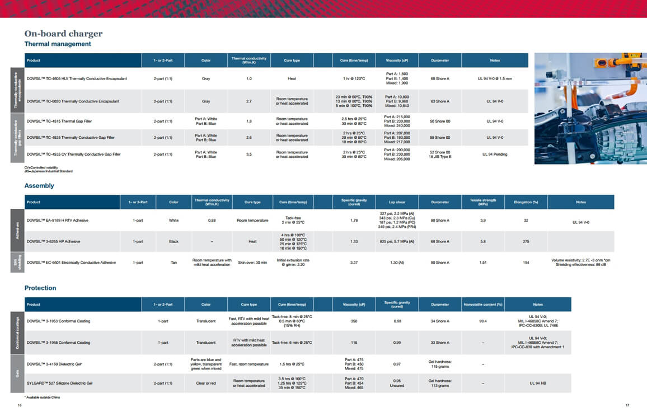Select the "33 Shore A" durometer value

pos(440,343)
